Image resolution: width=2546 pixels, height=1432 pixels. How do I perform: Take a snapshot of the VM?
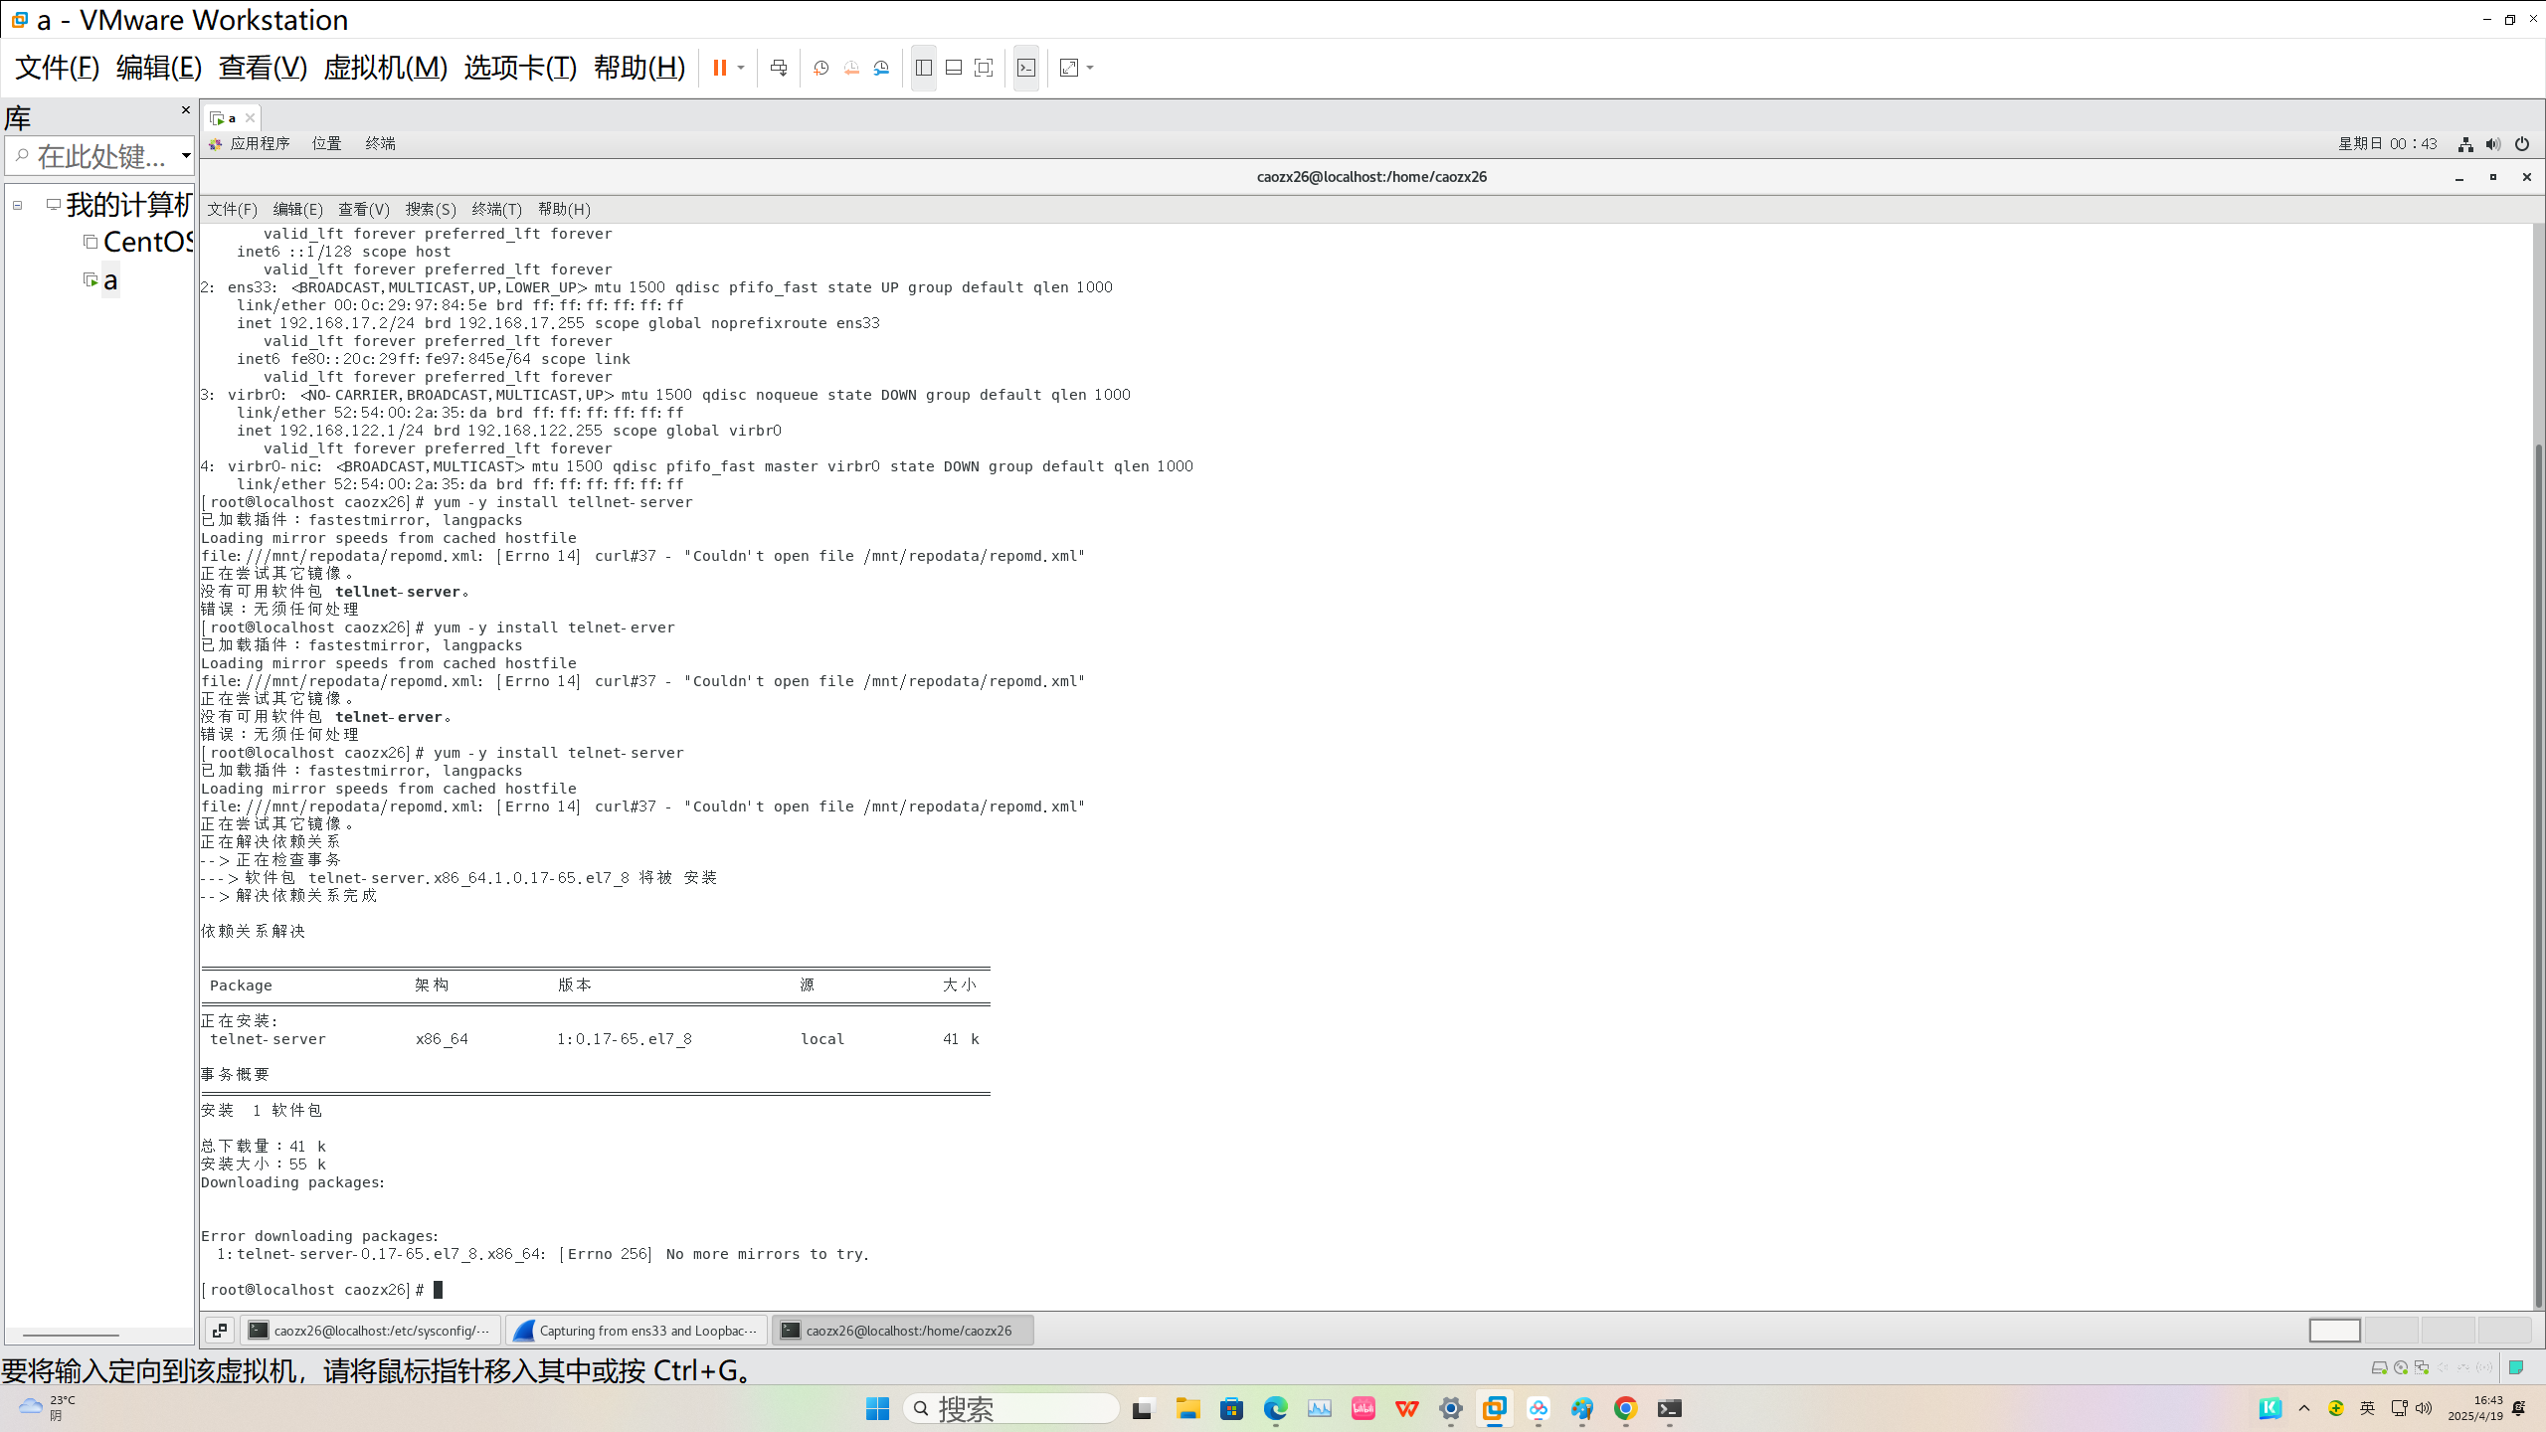821,68
